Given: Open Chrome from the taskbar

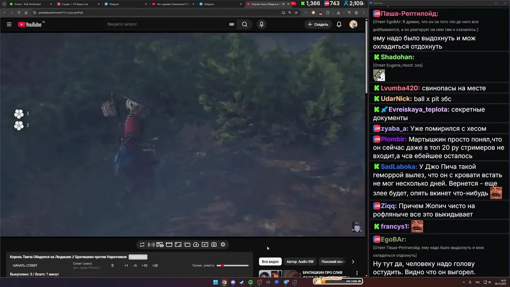Looking at the screenshot, I should (x=224, y=282).
